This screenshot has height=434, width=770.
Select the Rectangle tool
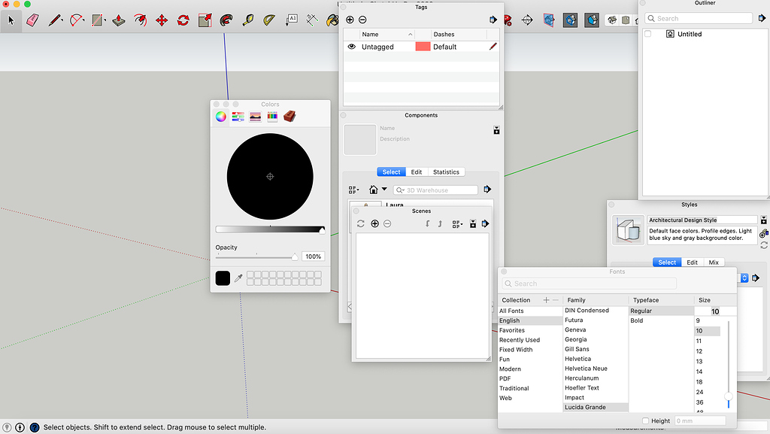pyautogui.click(x=97, y=20)
